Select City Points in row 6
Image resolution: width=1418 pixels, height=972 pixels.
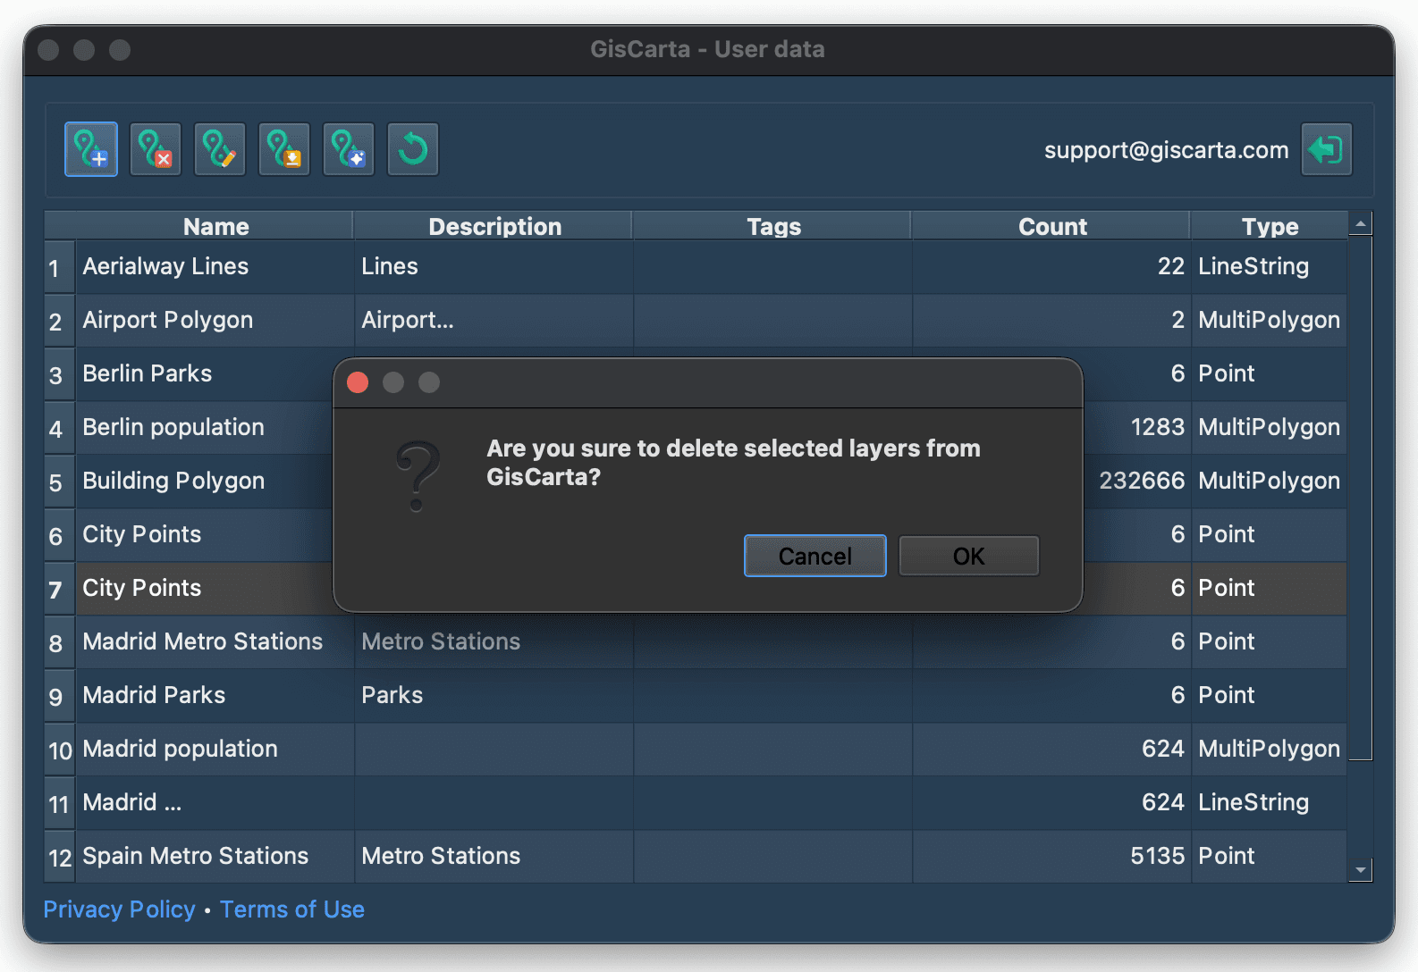tap(141, 534)
